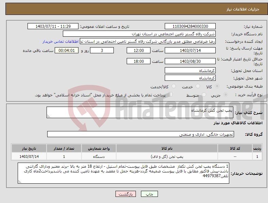Select the کالا radio button
This screenshot has width=268, height=203.
(x=217, y=86)
